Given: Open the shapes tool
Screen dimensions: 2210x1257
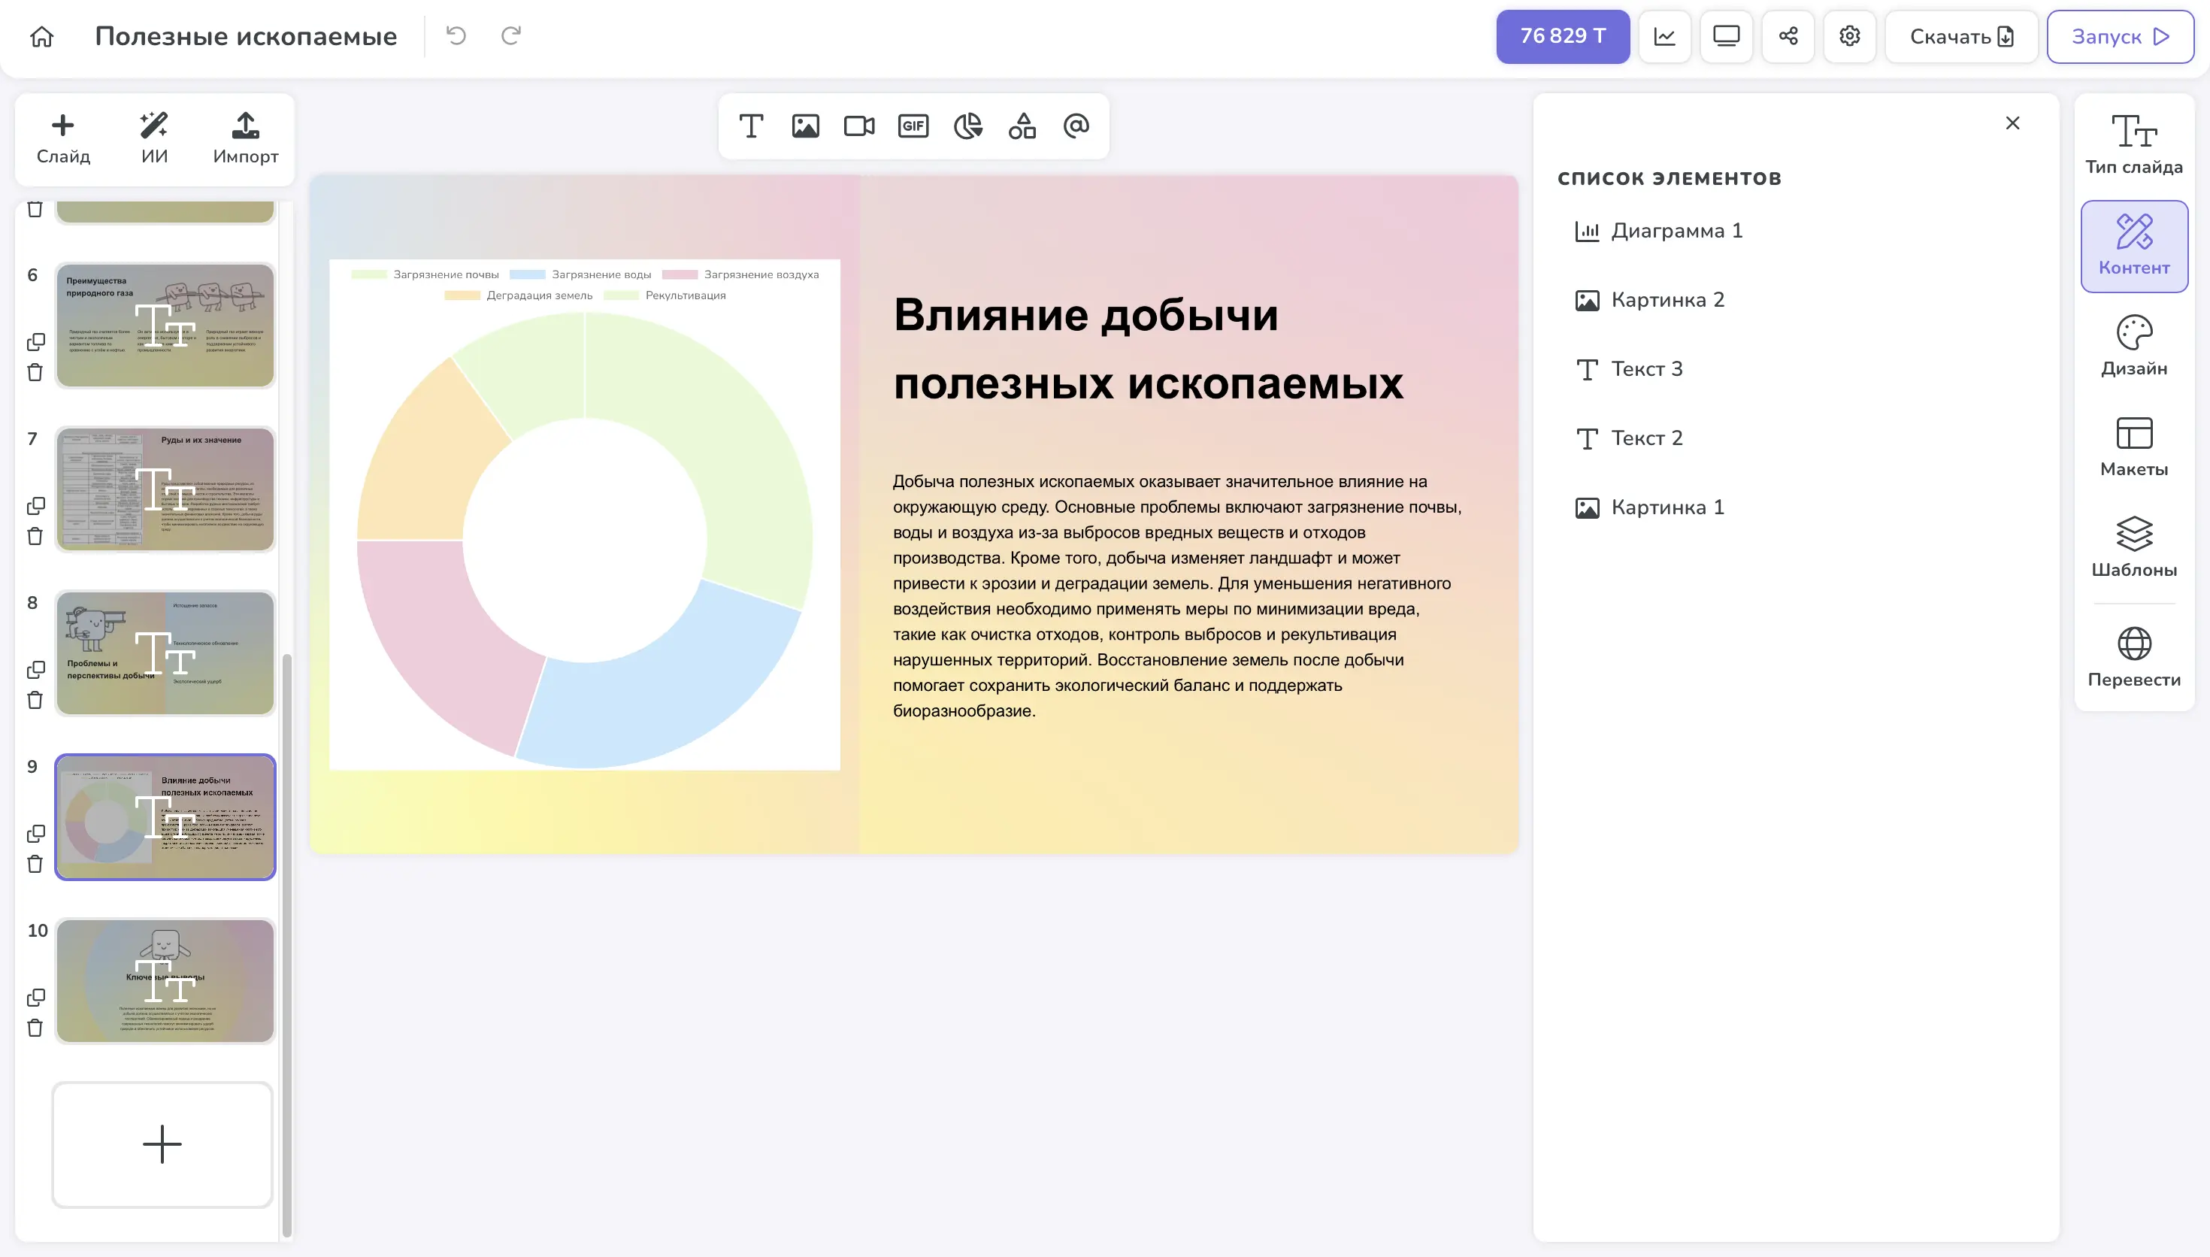Looking at the screenshot, I should (1022, 126).
